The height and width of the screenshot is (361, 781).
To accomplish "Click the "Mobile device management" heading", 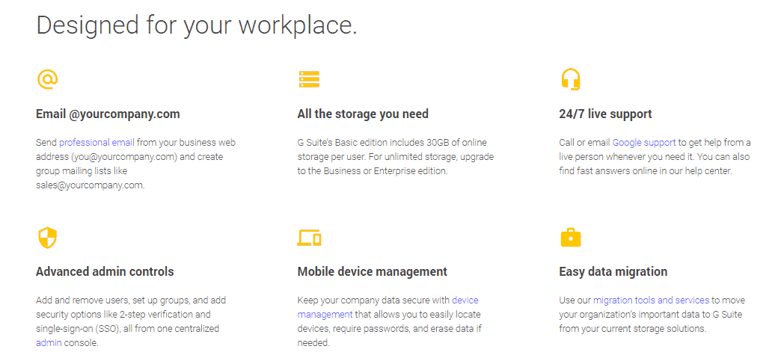I will coord(372,271).
